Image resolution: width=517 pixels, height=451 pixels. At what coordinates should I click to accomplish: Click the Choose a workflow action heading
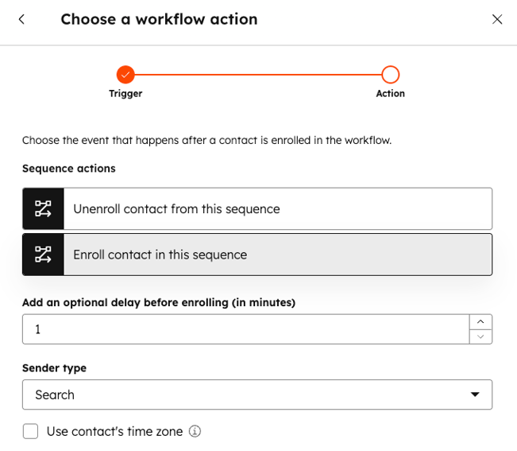[159, 19]
